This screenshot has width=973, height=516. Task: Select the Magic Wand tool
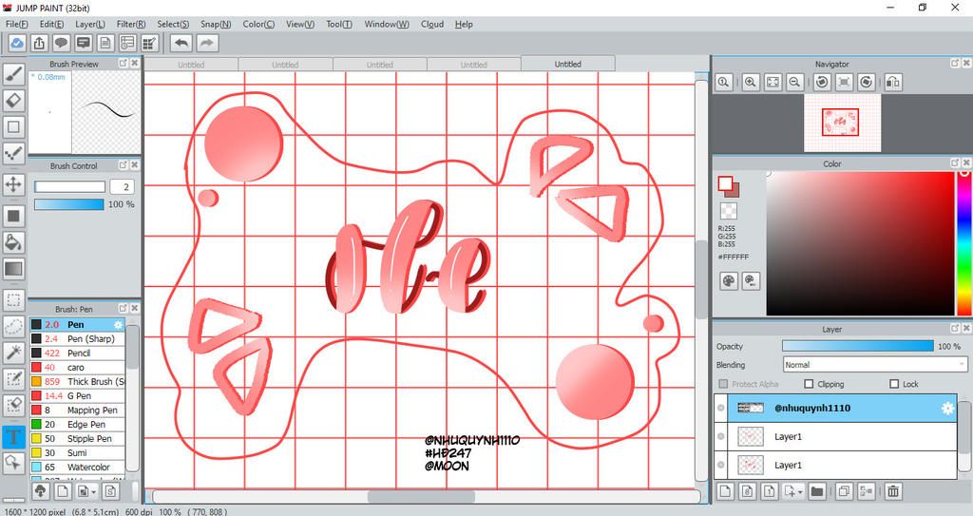tap(13, 353)
